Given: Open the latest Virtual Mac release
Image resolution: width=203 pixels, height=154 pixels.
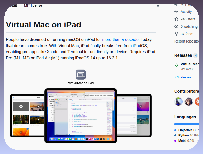Looking at the screenshot, I should (x=189, y=64).
